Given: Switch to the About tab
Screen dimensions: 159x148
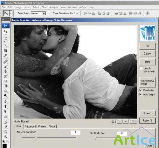Looking at the screenshot, I should (52, 126).
